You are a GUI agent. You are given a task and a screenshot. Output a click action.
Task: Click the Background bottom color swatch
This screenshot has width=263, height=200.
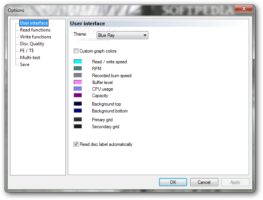coord(78,111)
